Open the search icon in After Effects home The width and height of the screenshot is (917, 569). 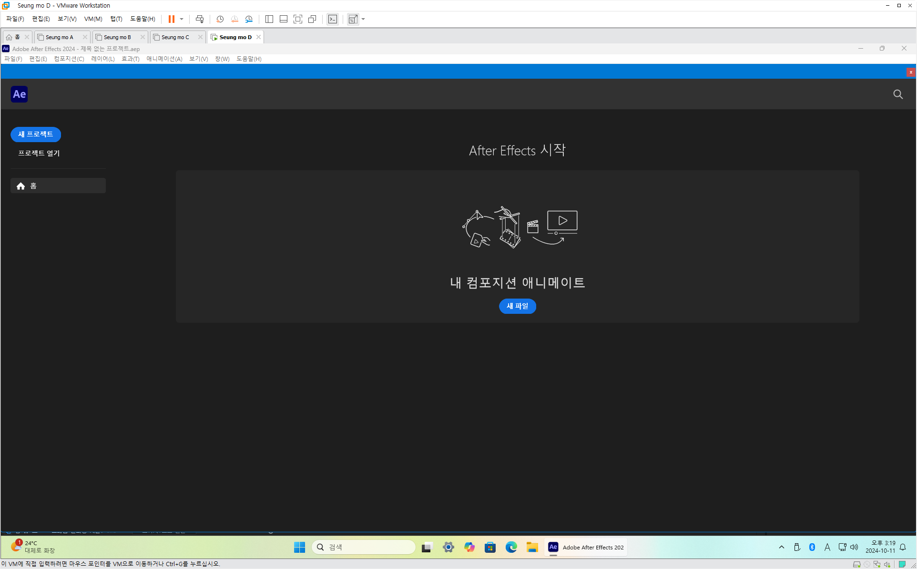[x=898, y=94]
